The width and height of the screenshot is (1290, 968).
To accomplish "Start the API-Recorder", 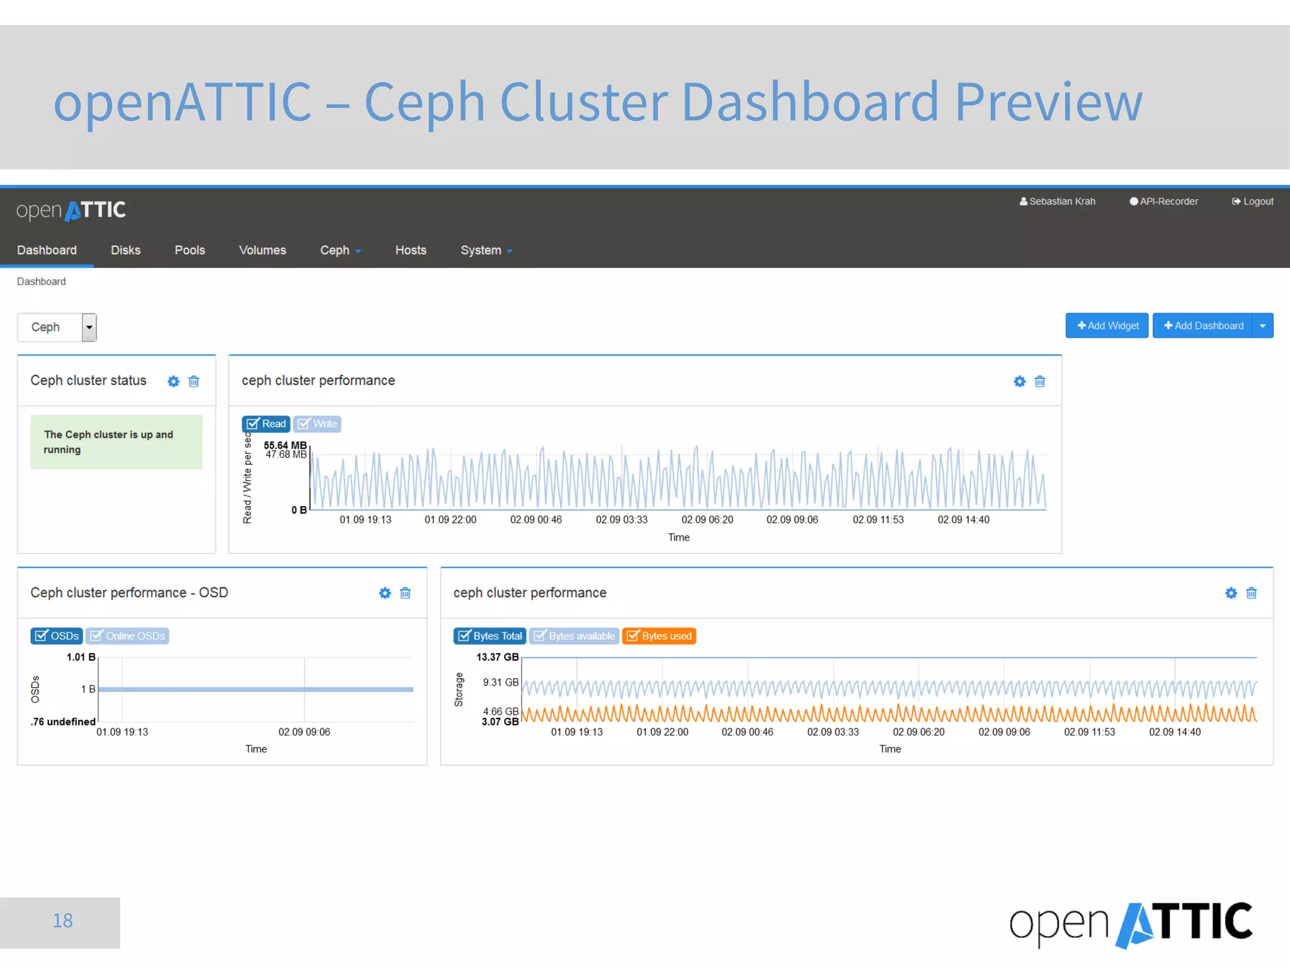I will pos(1163,202).
